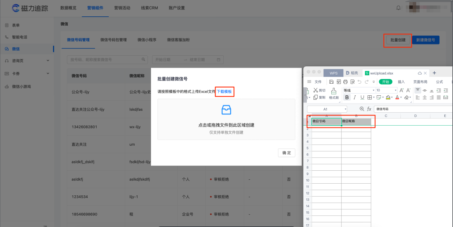This screenshot has height=227, width=453.
Task: Click the top-align icon in WPS
Action: coord(418,90)
